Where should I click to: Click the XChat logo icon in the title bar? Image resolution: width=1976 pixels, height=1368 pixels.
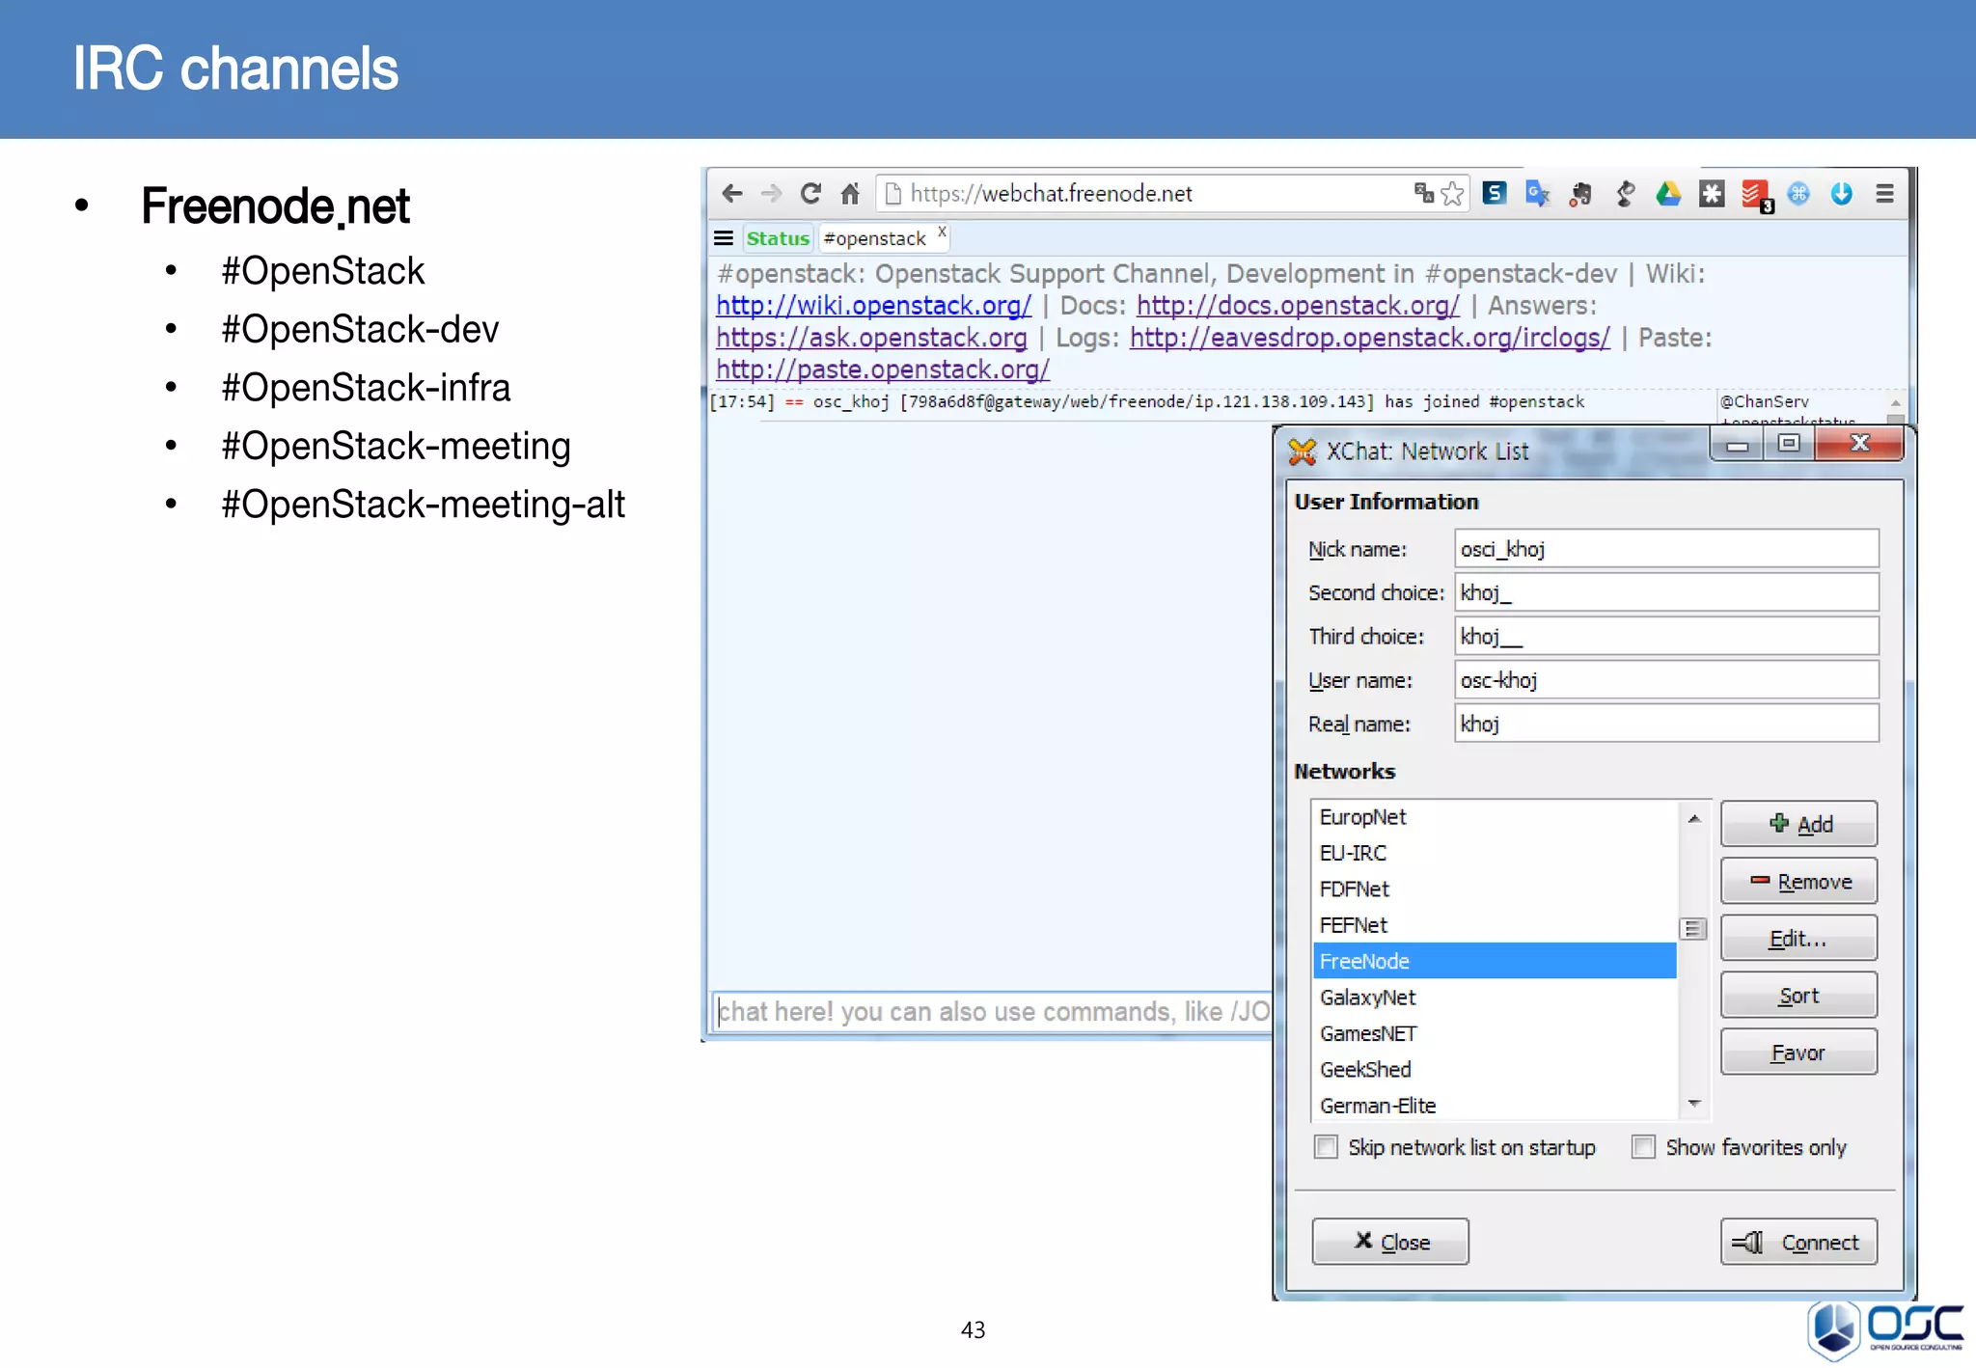(x=1303, y=451)
